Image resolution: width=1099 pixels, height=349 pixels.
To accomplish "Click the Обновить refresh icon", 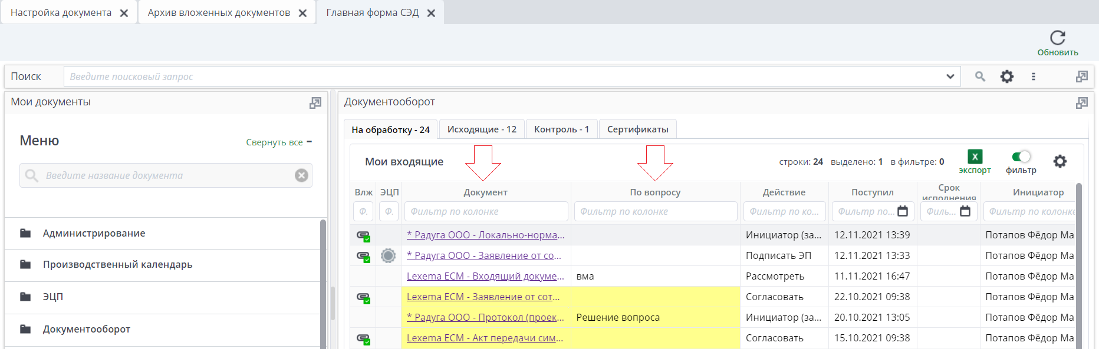I will [x=1058, y=38].
